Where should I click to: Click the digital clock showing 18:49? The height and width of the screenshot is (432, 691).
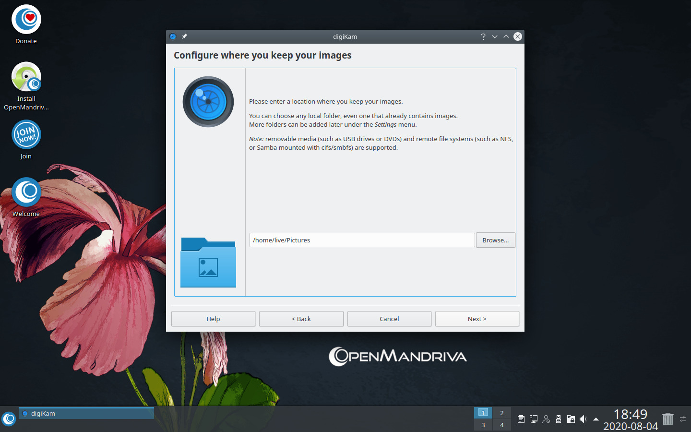tap(631, 414)
